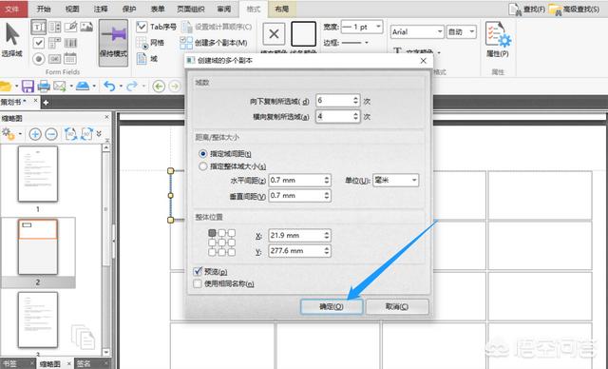Image resolution: width=608 pixels, height=369 pixels.
Task: Click the email envelope icon
Action: pos(59,87)
